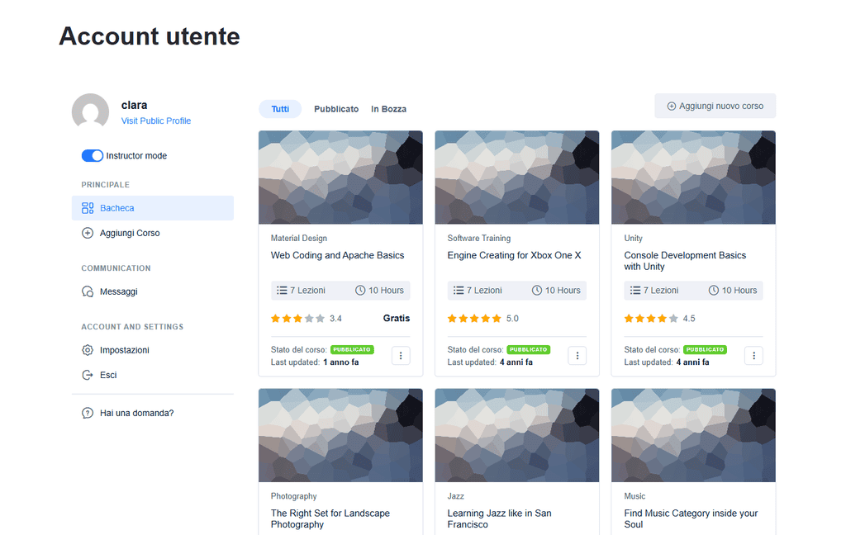Viewport: 846px width, 535px height.
Task: Select the Tutti filter tab
Action: coord(280,109)
